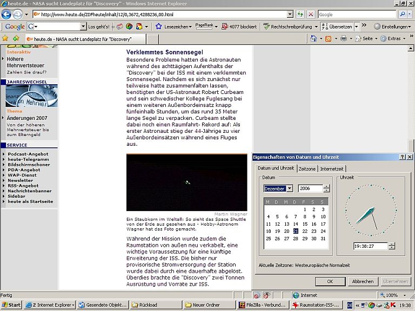
Task: Select day 25 in the calendar
Action: 269,238
